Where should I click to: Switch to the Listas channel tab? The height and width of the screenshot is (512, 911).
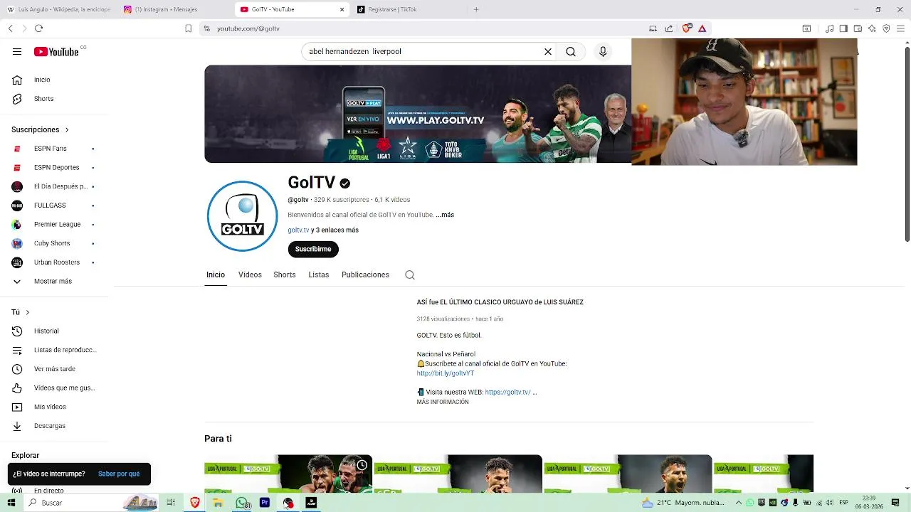coord(319,275)
